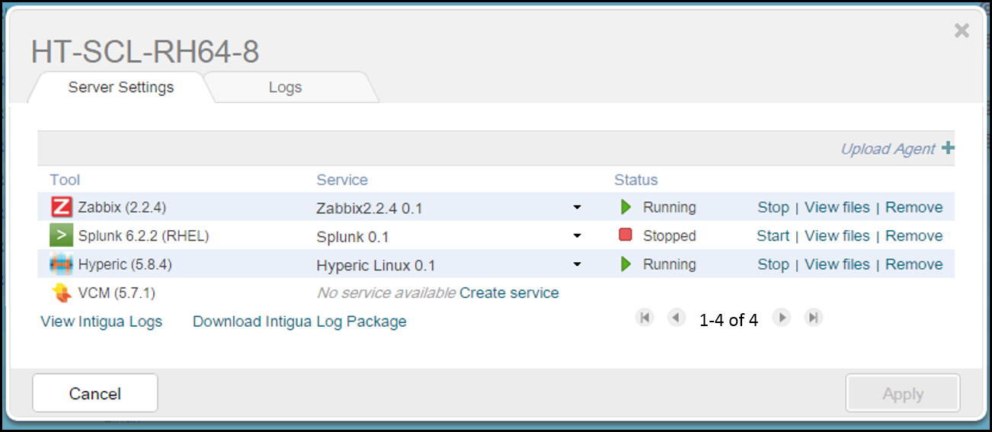
Task: Click the Upload Agent plus icon
Action: (948, 148)
